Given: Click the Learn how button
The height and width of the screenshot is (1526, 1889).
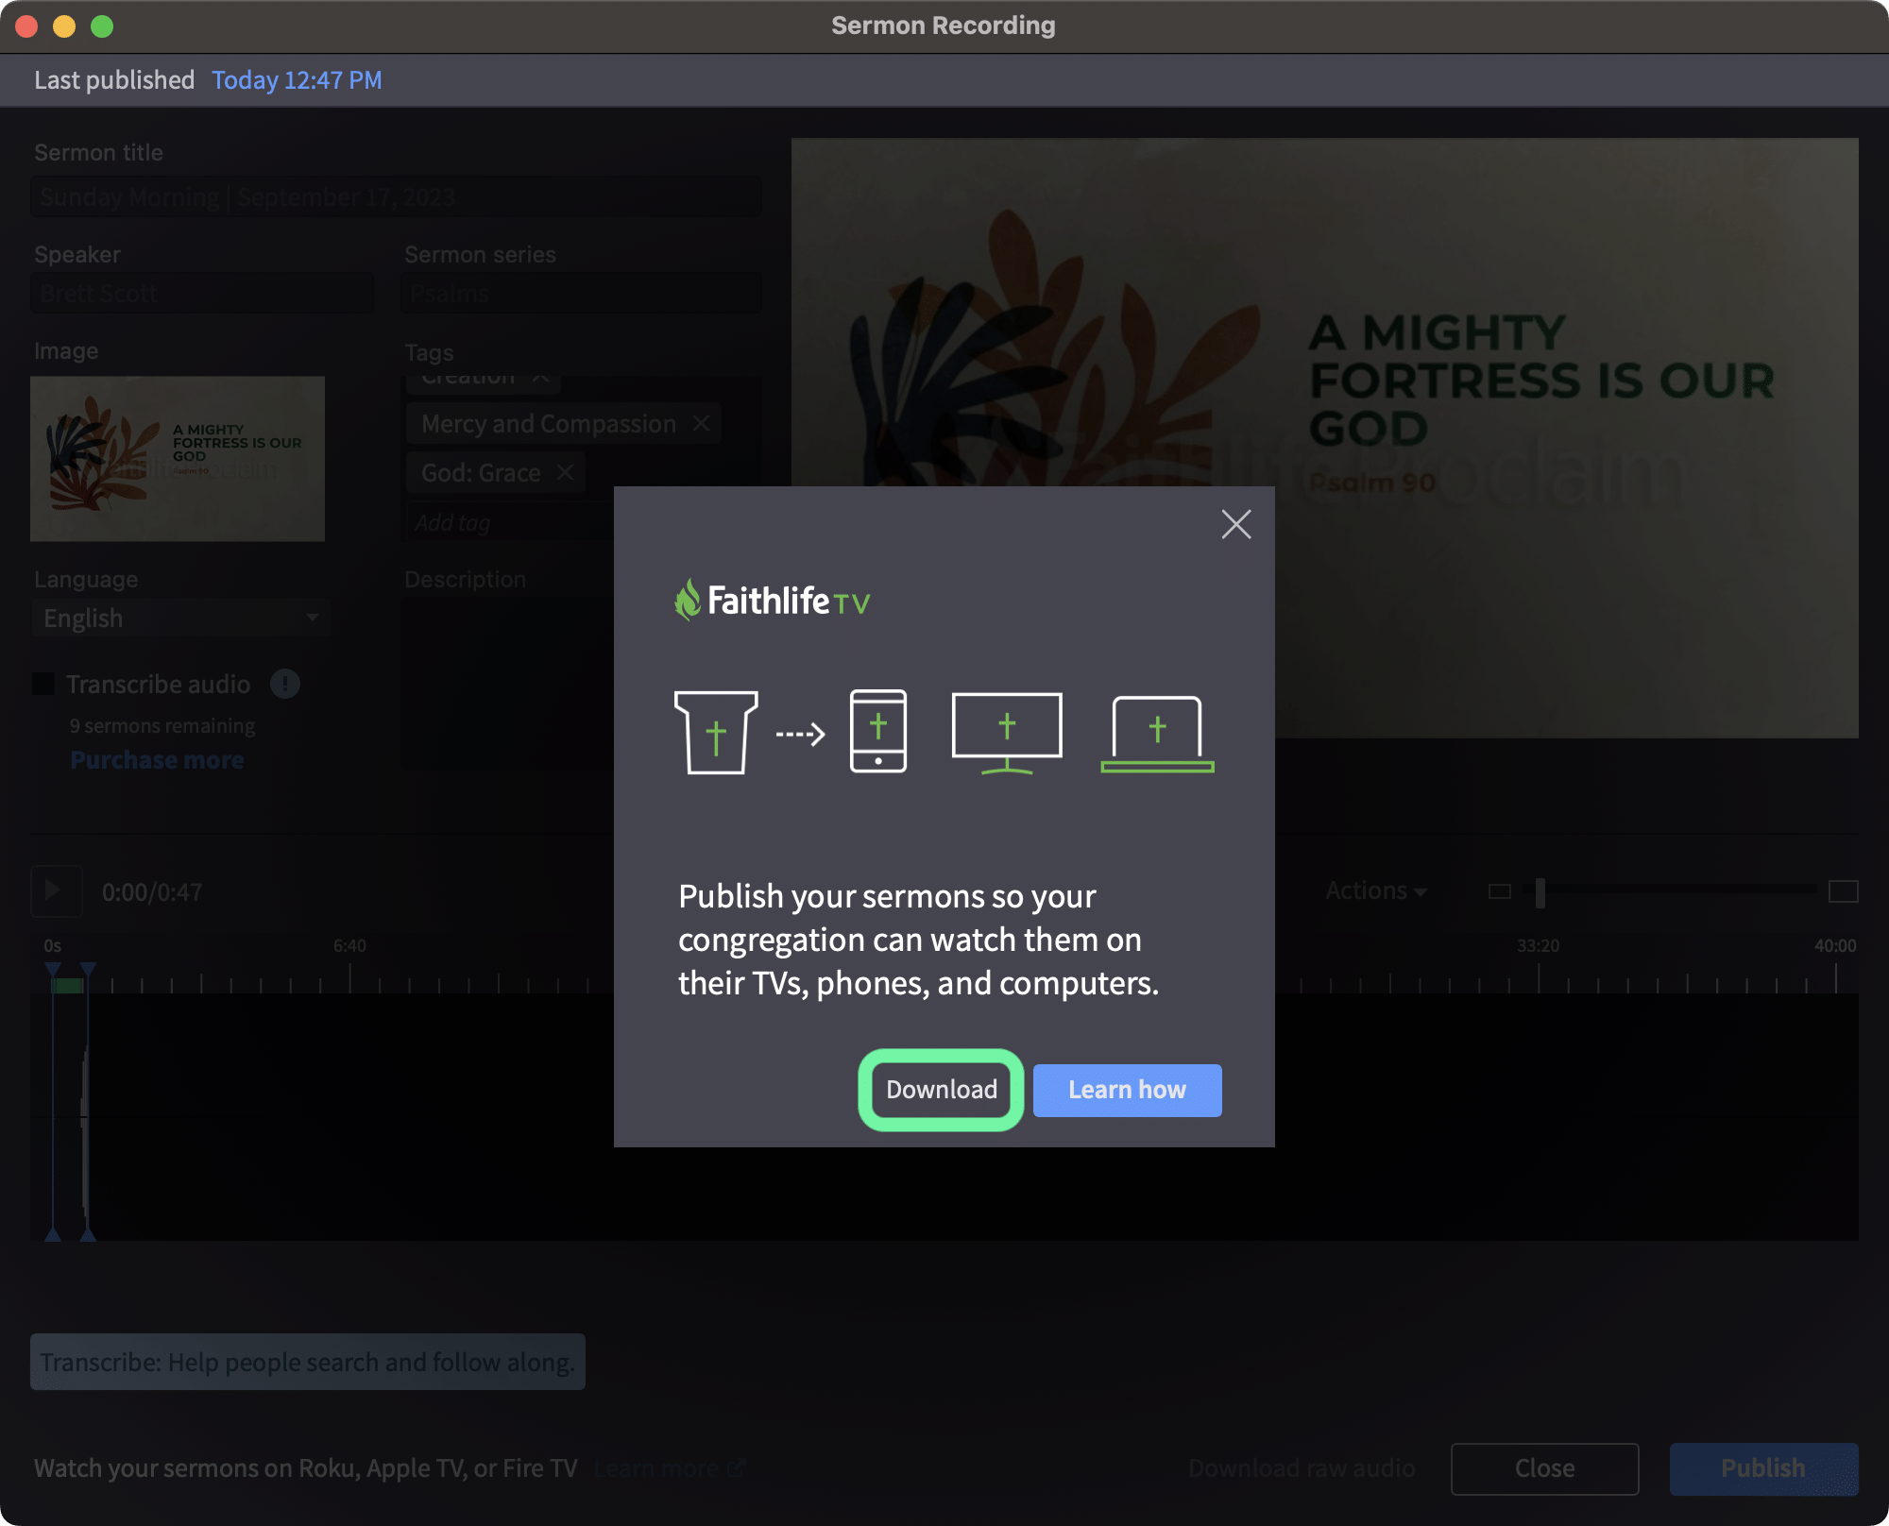Looking at the screenshot, I should click(1127, 1090).
